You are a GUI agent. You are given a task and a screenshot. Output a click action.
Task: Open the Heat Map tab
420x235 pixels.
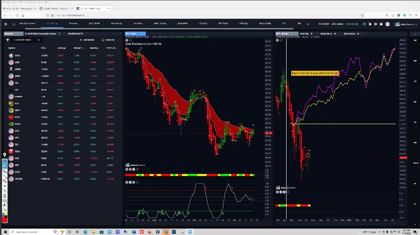(x=304, y=34)
